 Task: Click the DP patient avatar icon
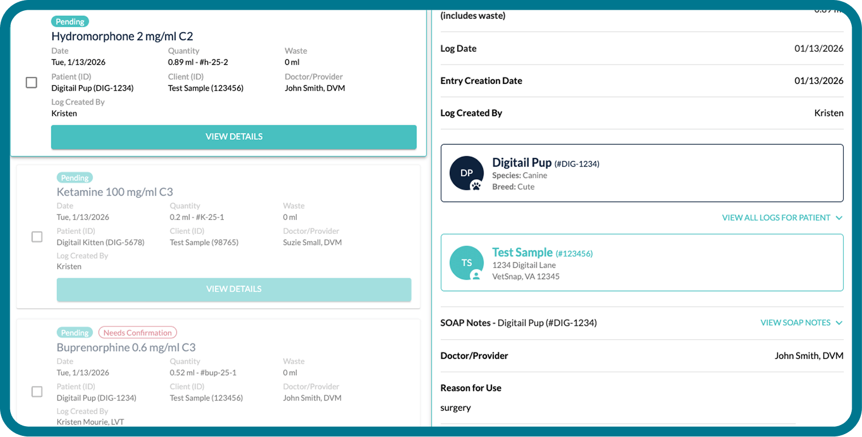[x=466, y=173]
